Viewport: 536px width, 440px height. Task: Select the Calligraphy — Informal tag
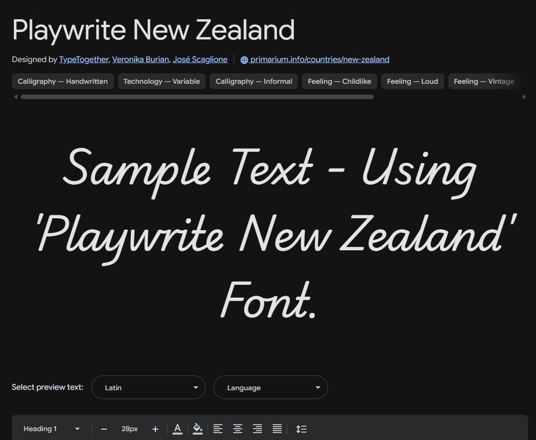pos(253,81)
